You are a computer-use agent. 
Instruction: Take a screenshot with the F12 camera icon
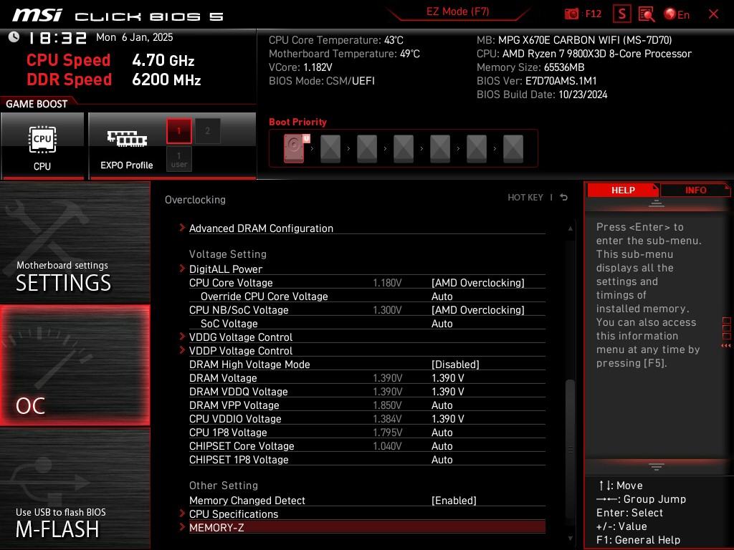571,14
